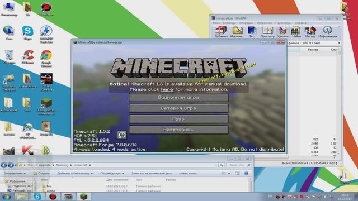The height and width of the screenshot is (201, 358).
Task: Click the WinRAR Мастер (Wizard) toolbar icon
Action: tap(310, 32)
